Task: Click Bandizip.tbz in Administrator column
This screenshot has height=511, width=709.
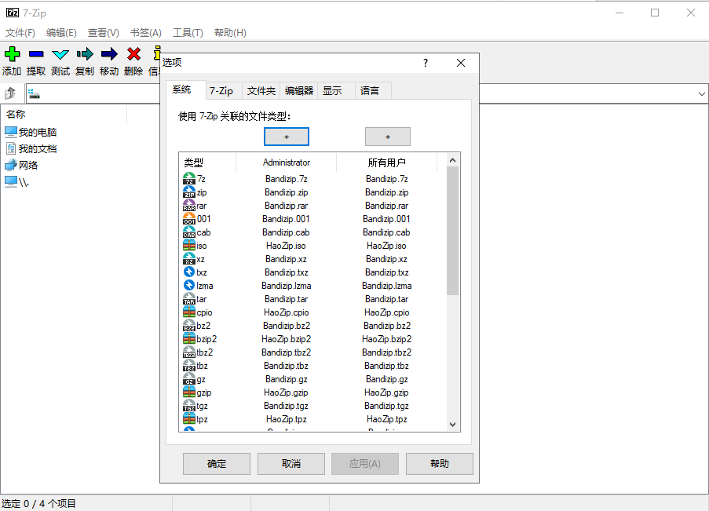Action: (287, 365)
